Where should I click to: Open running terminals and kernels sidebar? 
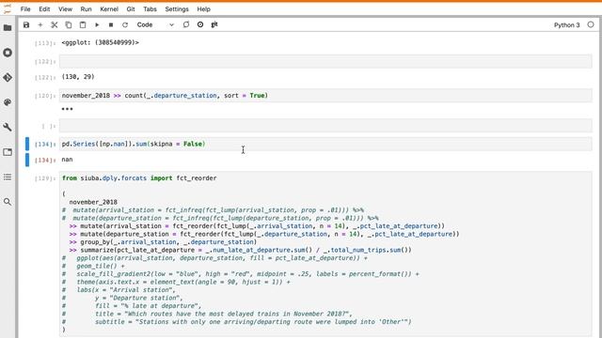(x=8, y=53)
